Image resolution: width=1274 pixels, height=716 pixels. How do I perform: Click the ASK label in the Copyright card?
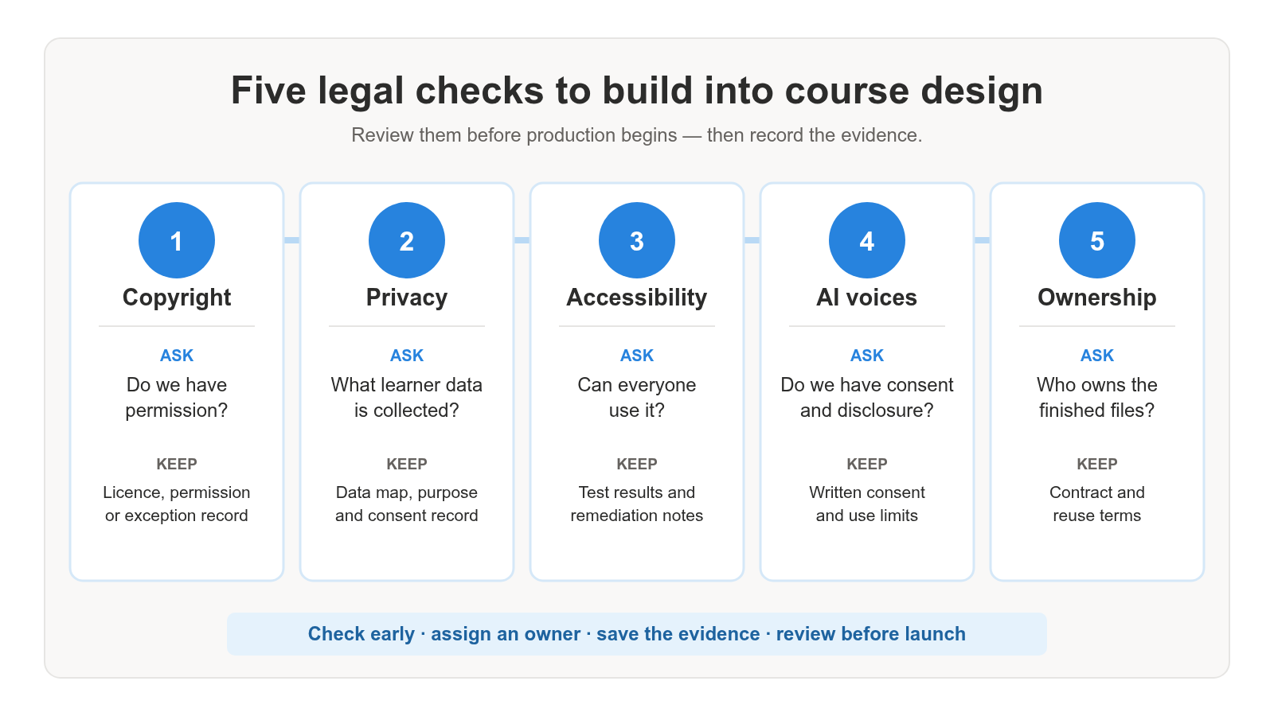pyautogui.click(x=177, y=356)
